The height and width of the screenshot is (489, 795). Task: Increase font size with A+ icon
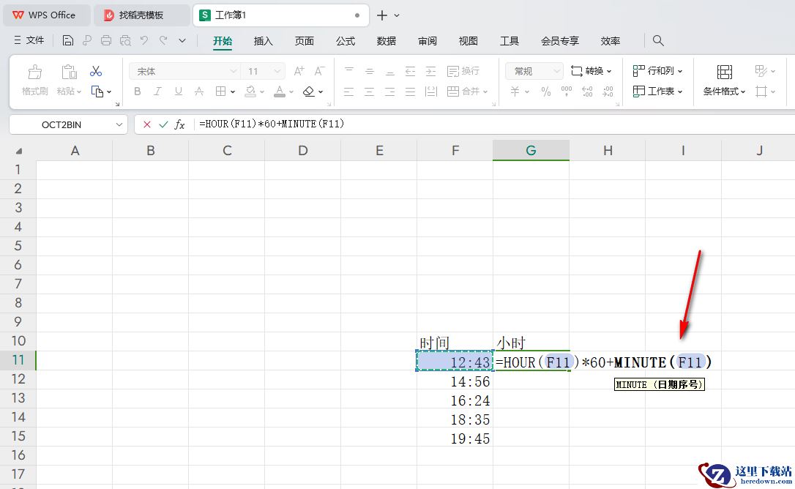tap(299, 71)
